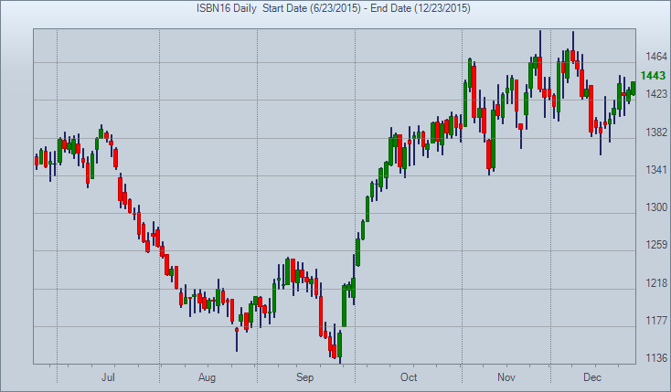Click the End Date (12/23/2015) text
Image resolution: width=671 pixels, height=392 pixels.
coord(421,8)
